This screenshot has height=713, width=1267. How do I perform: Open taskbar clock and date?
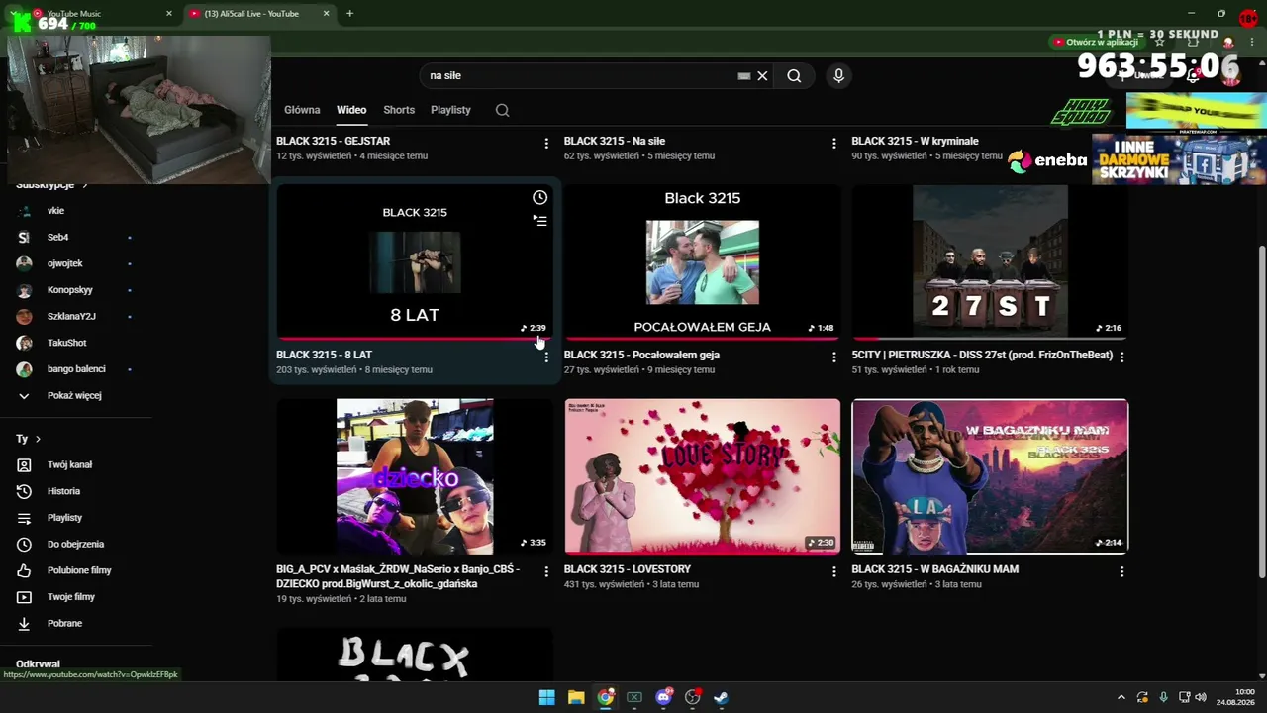(x=1237, y=697)
